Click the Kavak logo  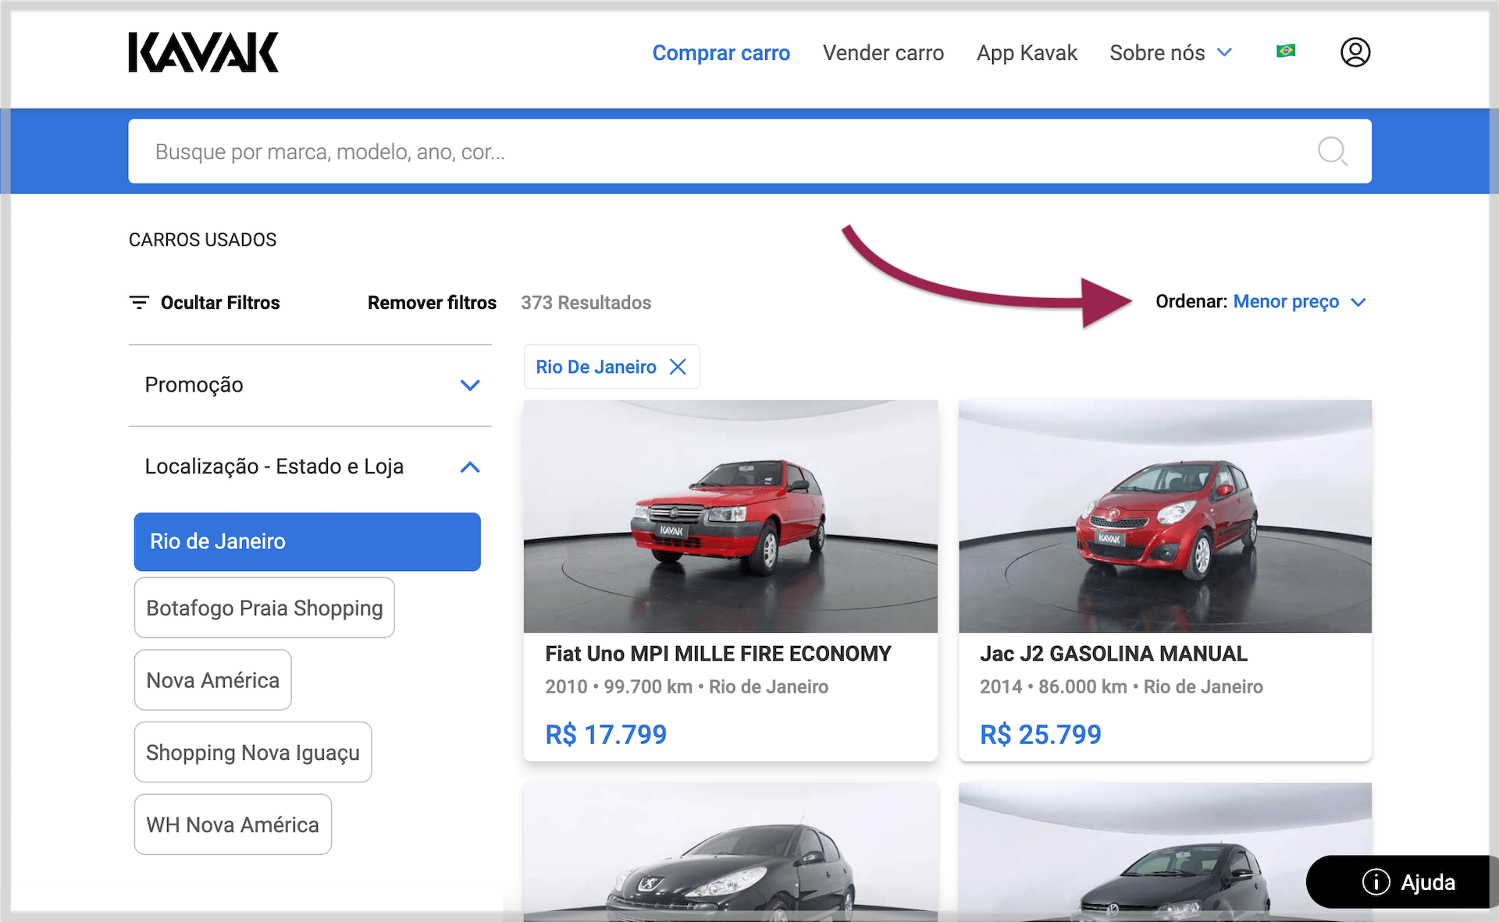pos(203,52)
